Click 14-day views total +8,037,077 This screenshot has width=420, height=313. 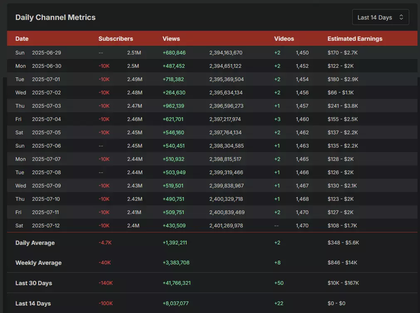[x=175, y=303]
